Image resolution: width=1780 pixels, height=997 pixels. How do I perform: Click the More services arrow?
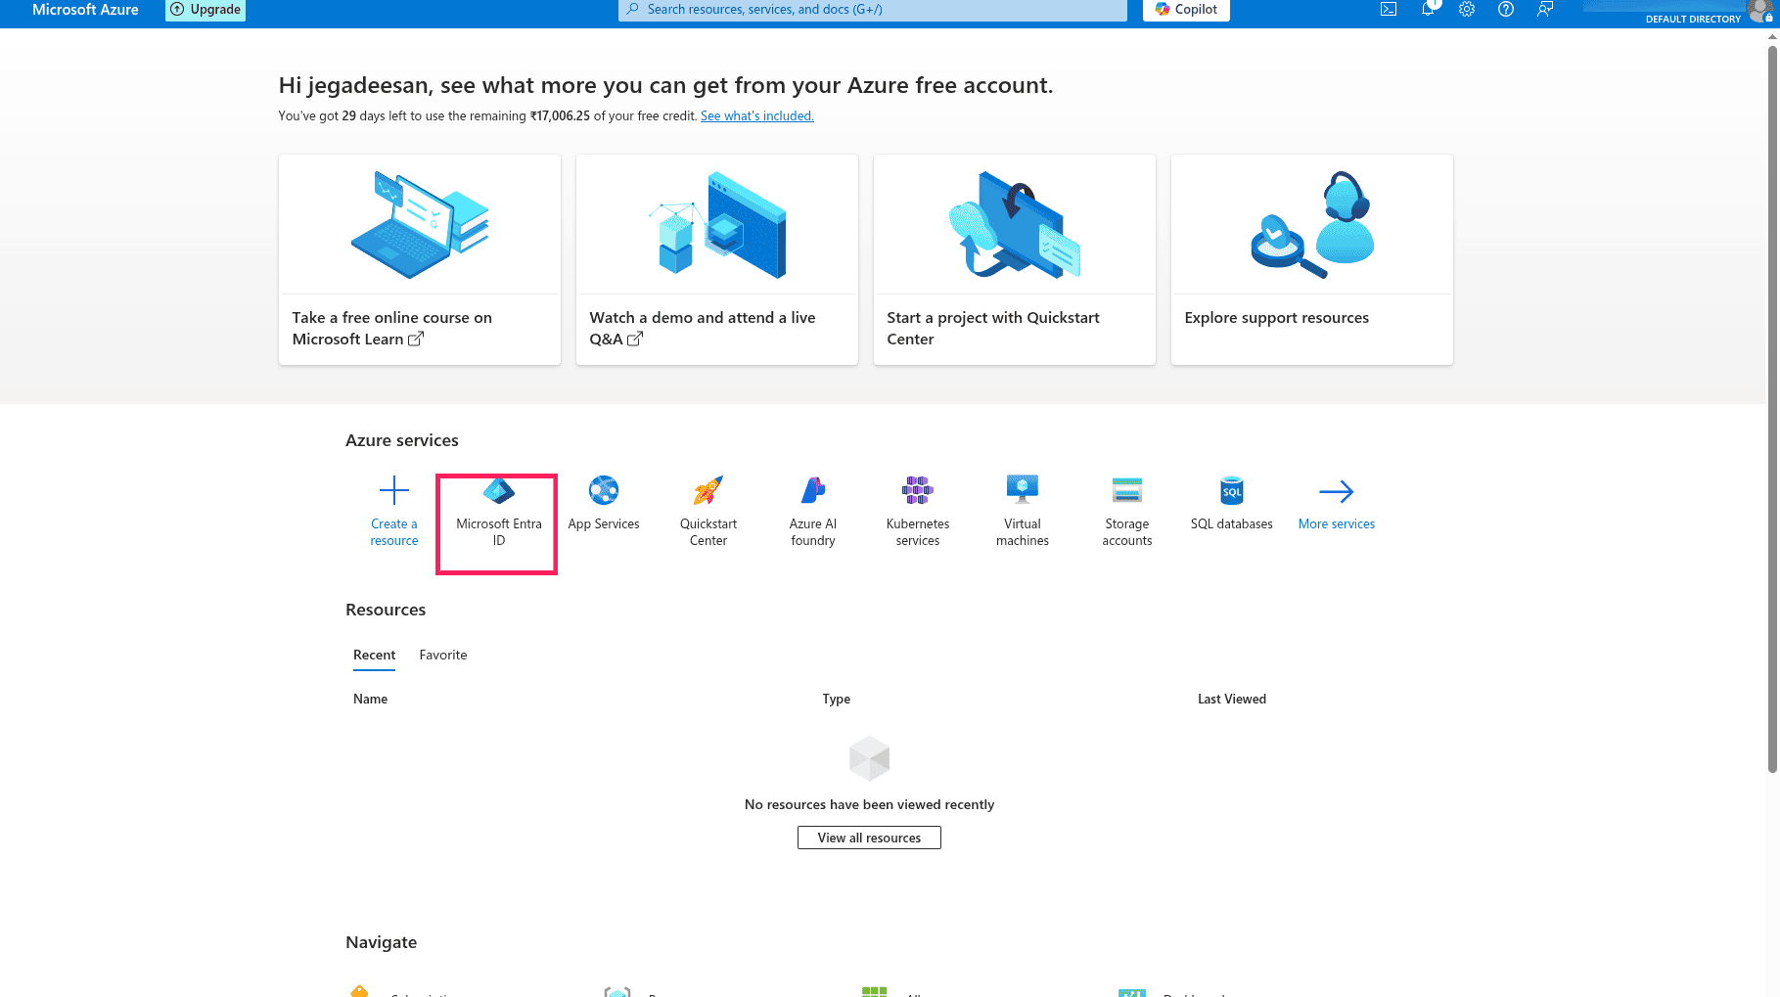coord(1337,491)
